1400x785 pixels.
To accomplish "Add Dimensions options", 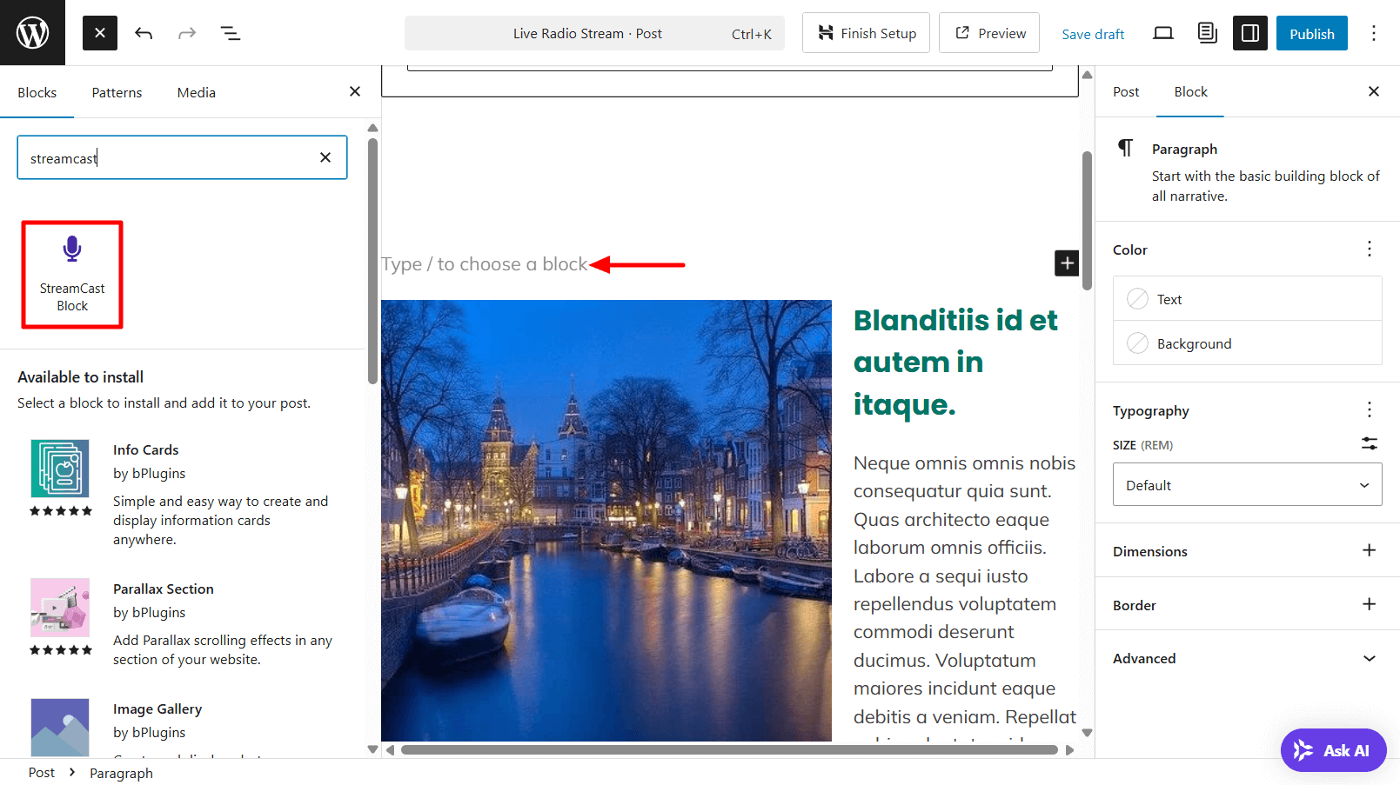I will [x=1370, y=550].
